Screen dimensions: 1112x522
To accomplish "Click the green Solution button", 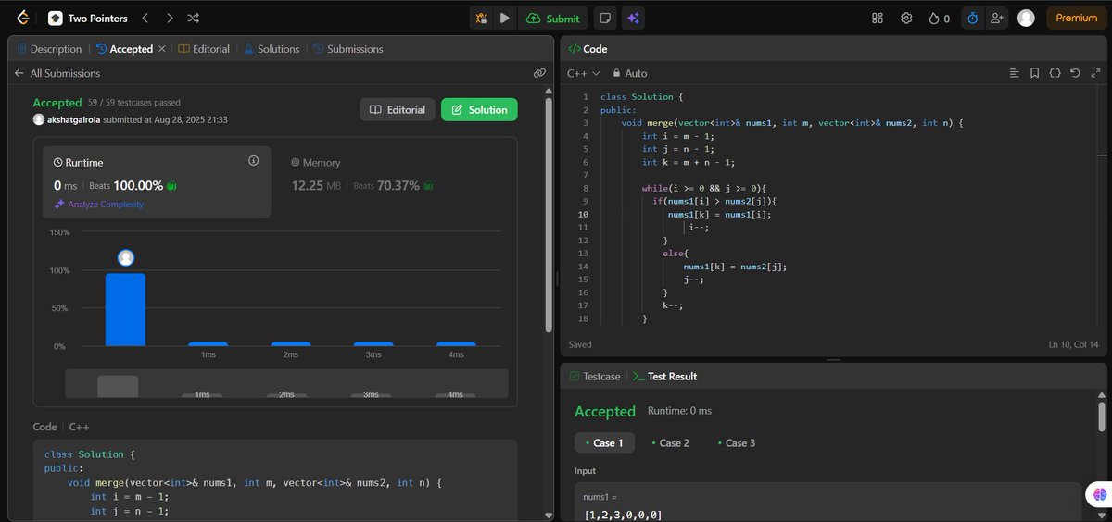I will click(x=479, y=109).
